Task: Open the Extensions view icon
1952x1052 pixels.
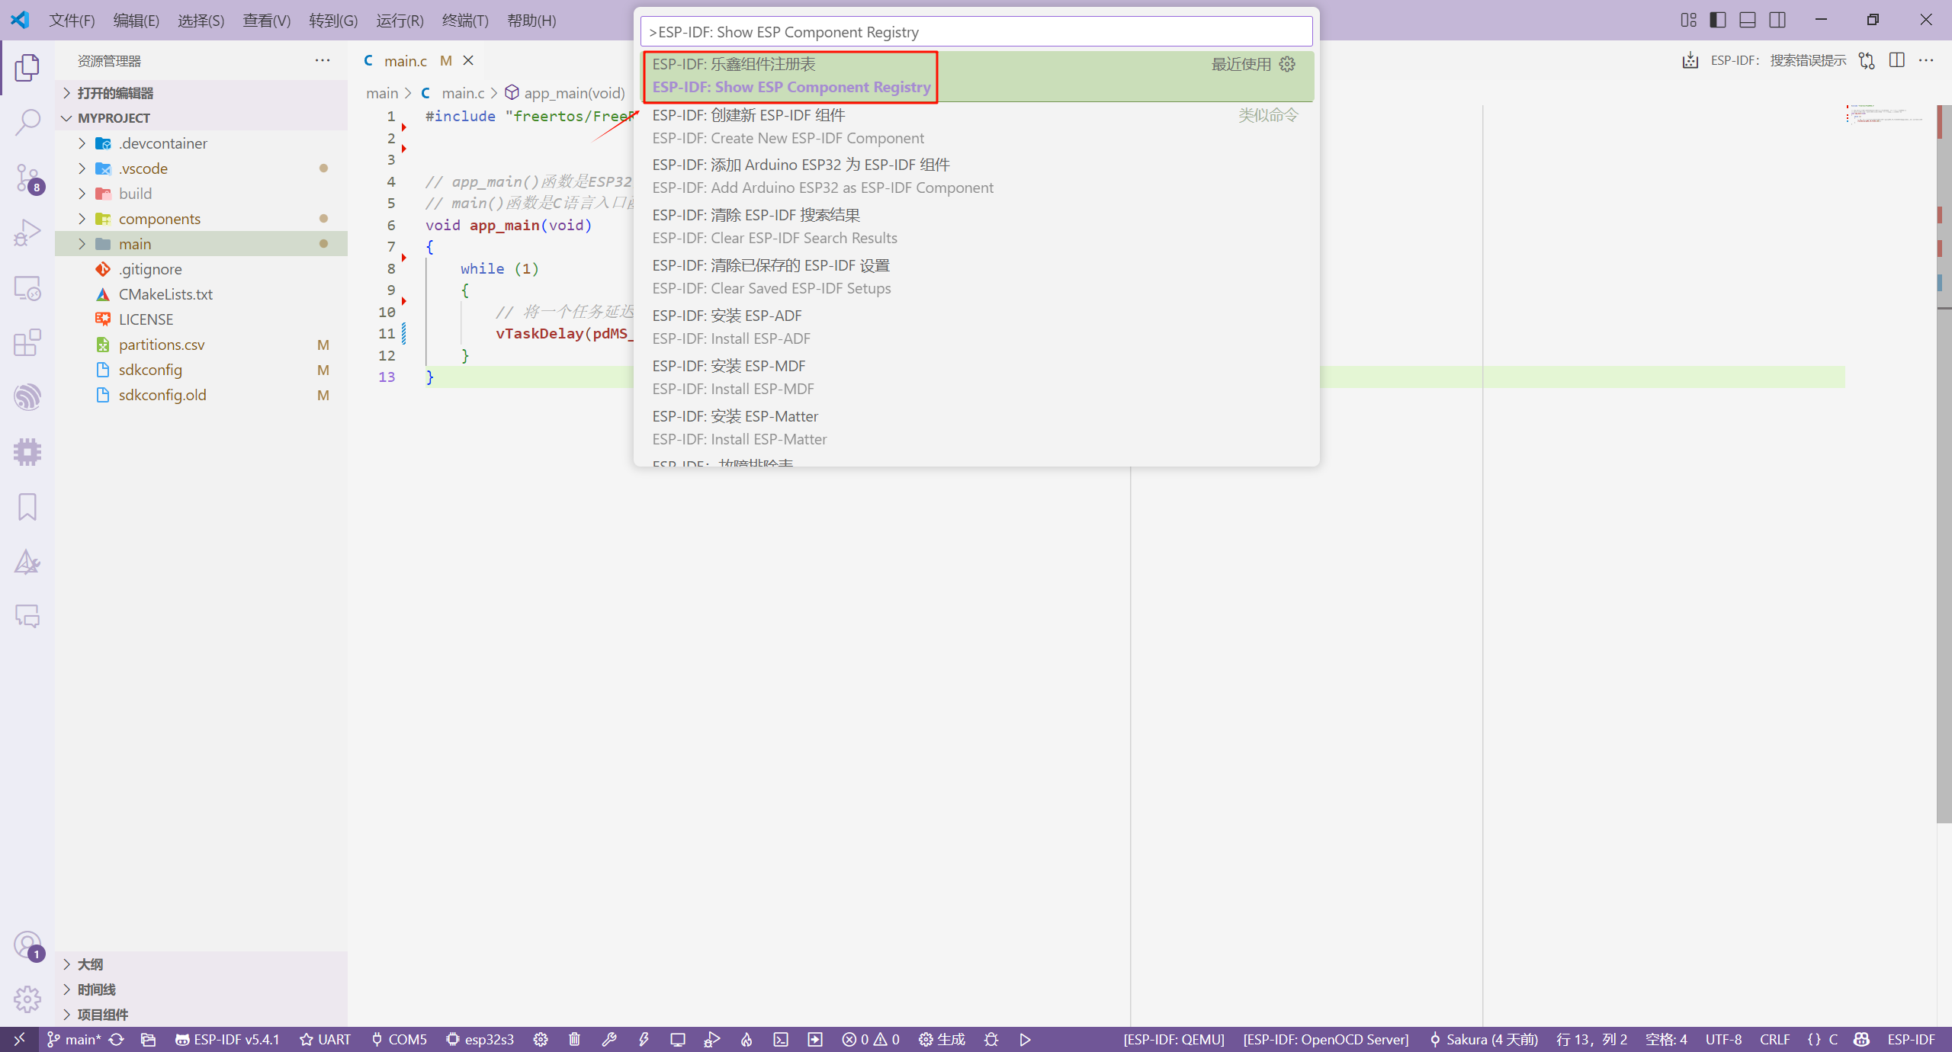Action: pos(27,342)
